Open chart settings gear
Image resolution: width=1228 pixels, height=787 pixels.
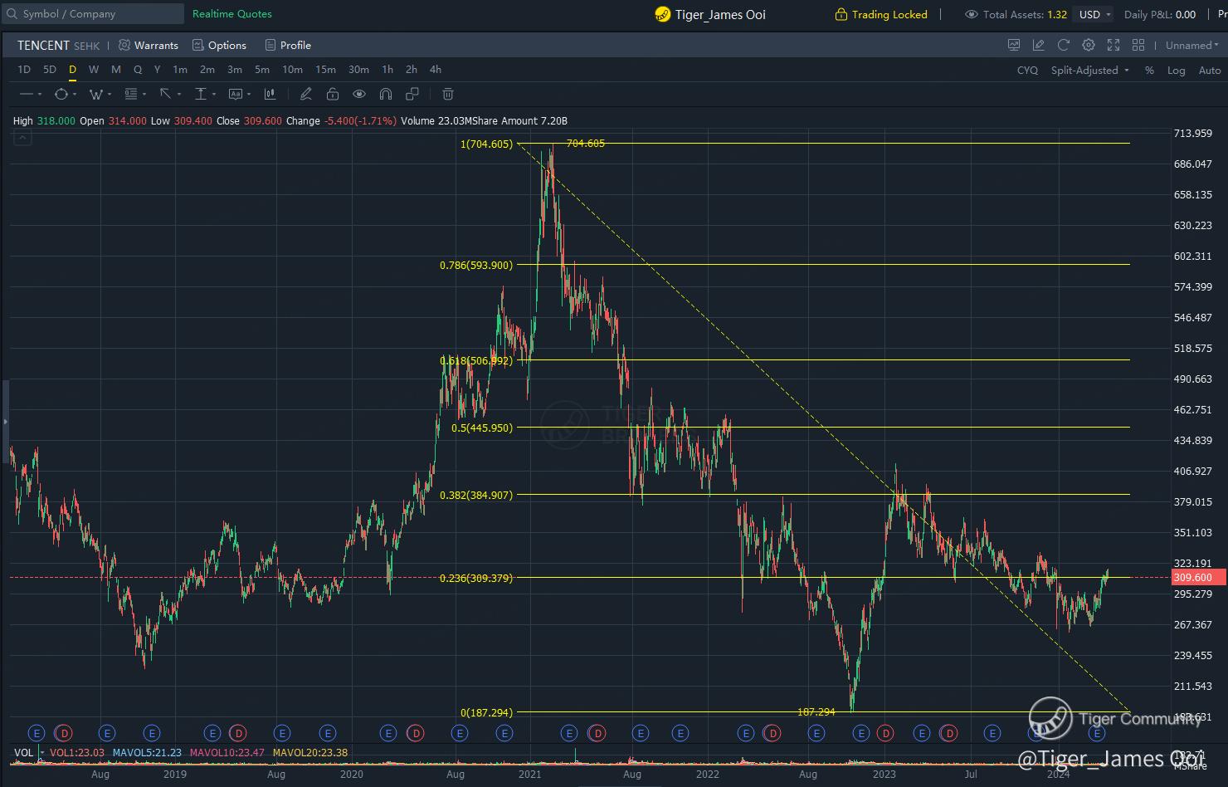pyautogui.click(x=1088, y=46)
